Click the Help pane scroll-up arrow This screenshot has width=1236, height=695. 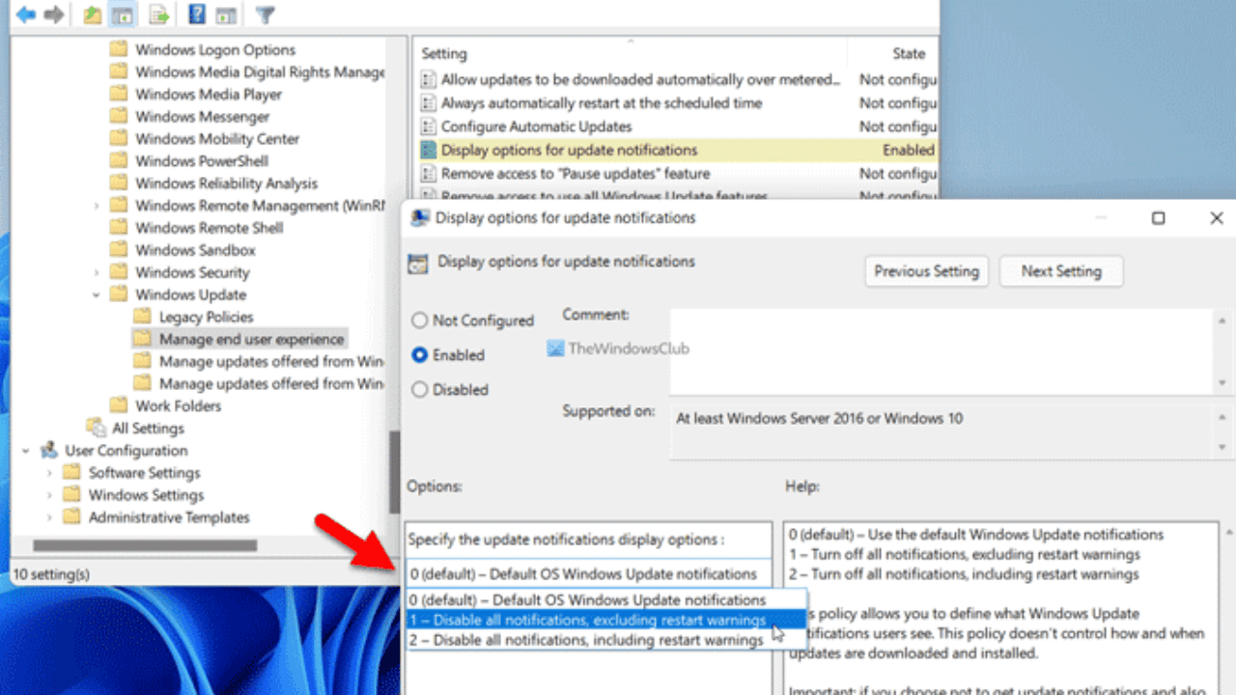1228,532
